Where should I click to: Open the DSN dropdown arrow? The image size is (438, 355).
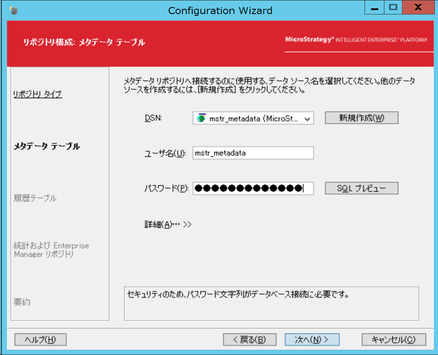[x=307, y=118]
